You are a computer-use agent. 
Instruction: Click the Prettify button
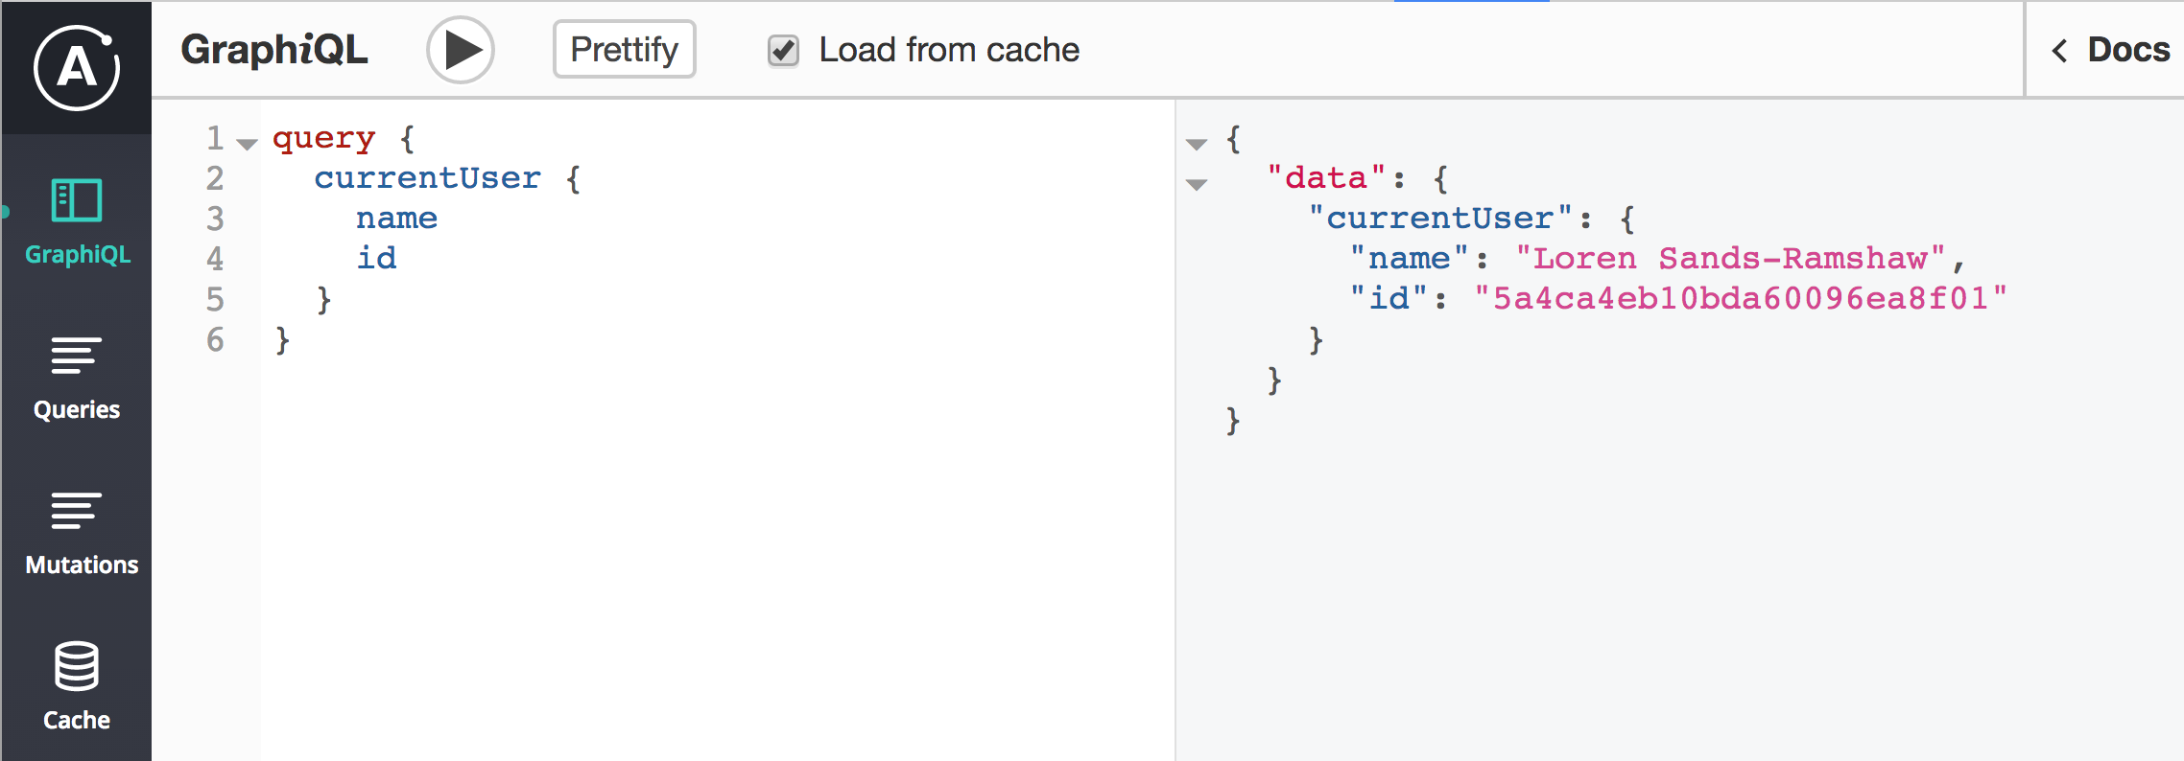[624, 49]
